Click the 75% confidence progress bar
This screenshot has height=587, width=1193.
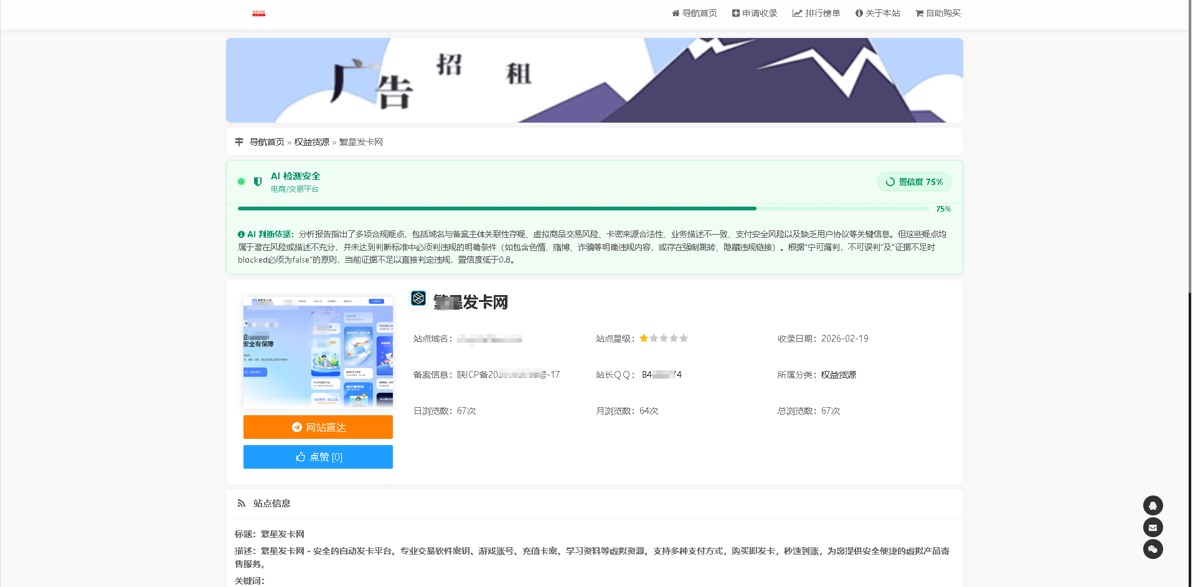(498, 209)
